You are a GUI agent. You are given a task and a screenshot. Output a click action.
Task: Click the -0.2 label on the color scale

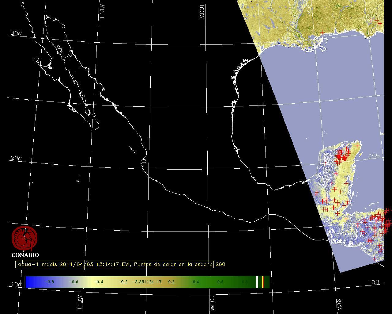pyautogui.click(x=123, y=282)
